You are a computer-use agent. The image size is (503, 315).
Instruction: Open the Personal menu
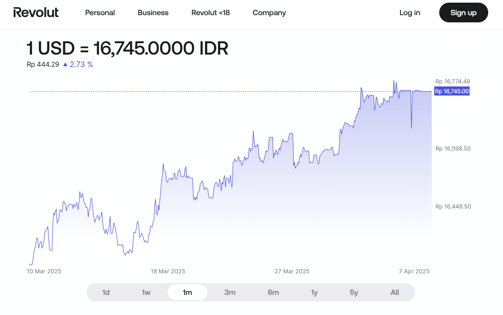coord(100,13)
